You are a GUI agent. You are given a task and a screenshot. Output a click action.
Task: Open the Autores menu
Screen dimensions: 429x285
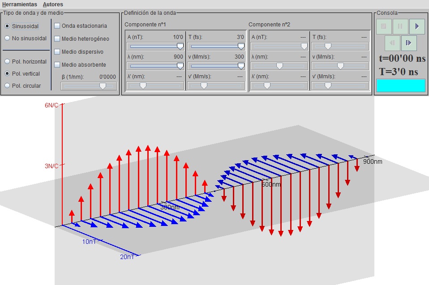coord(53,4)
